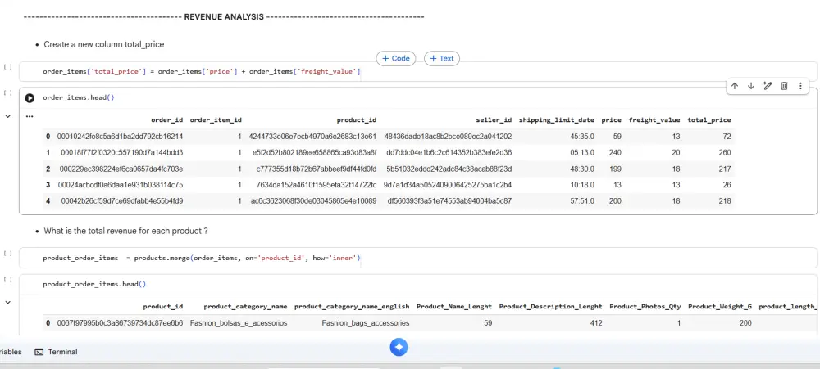820x369 pixels.
Task: Select 'Create a new column total_price' text cell
Action: click(103, 44)
